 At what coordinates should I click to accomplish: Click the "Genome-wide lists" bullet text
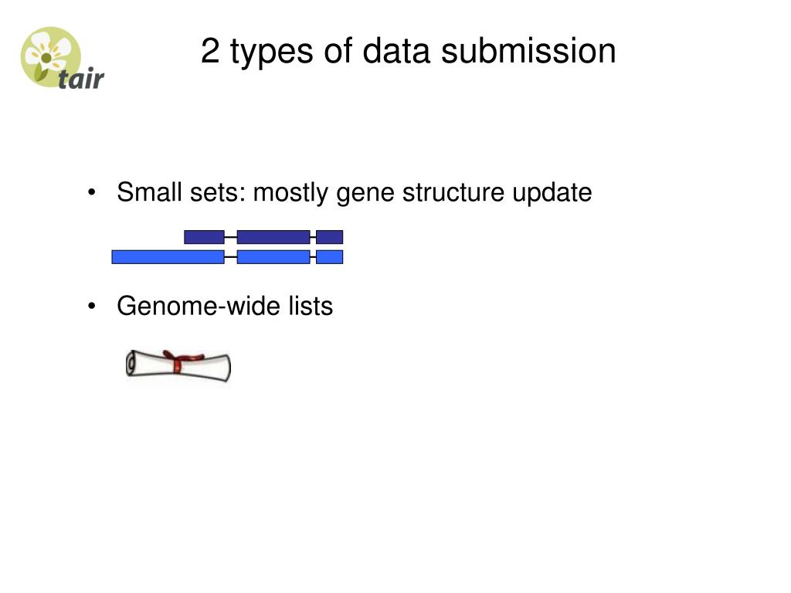coord(224,307)
